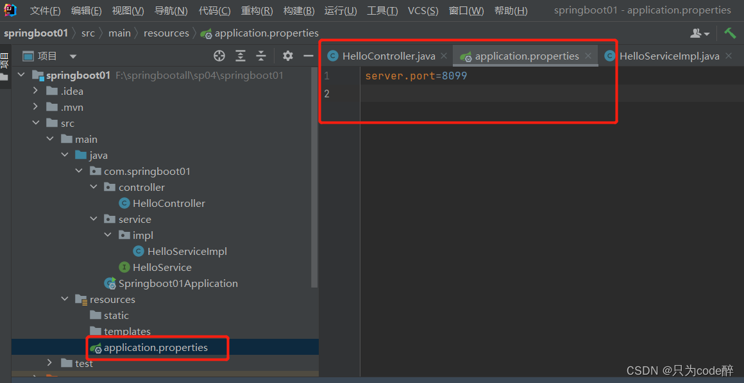Open the 窗口(W) menu
The image size is (744, 383).
(466, 10)
